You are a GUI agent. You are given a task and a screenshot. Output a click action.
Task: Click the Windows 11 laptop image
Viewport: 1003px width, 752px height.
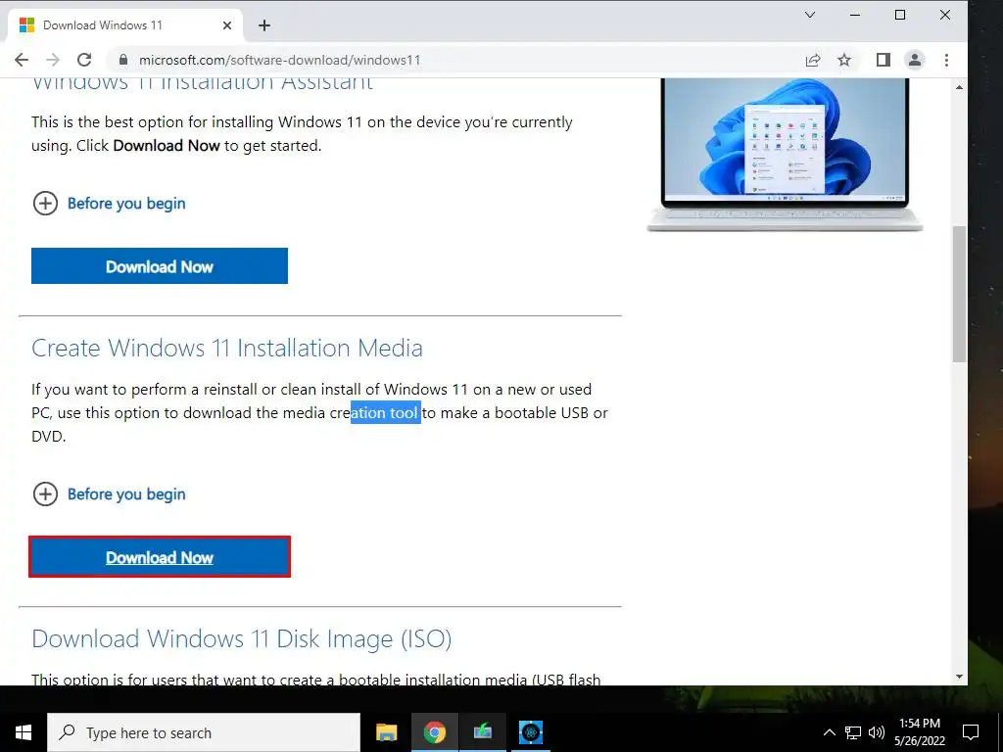click(x=785, y=155)
